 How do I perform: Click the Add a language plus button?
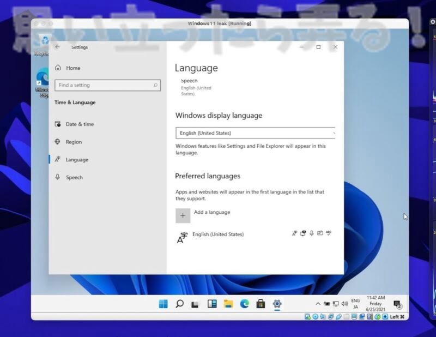[183, 215]
